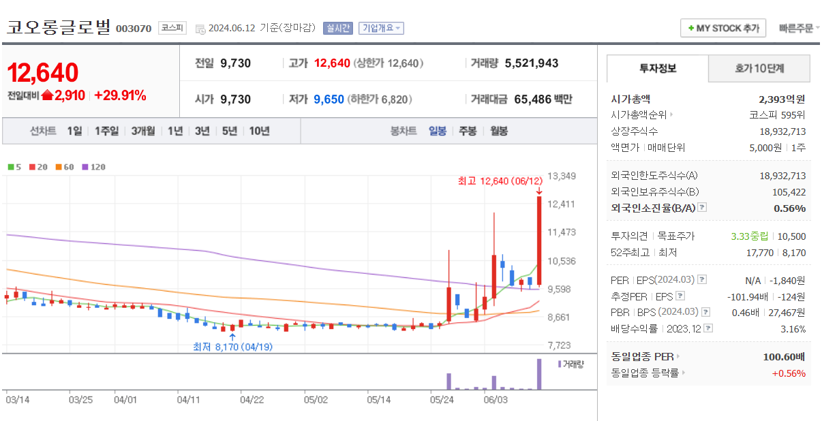Viewport: 822px width, 421px height.
Task: Expand the 빠른주문 dropdown
Action: tap(800, 28)
